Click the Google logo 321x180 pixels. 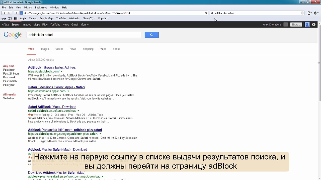pyautogui.click(x=13, y=35)
